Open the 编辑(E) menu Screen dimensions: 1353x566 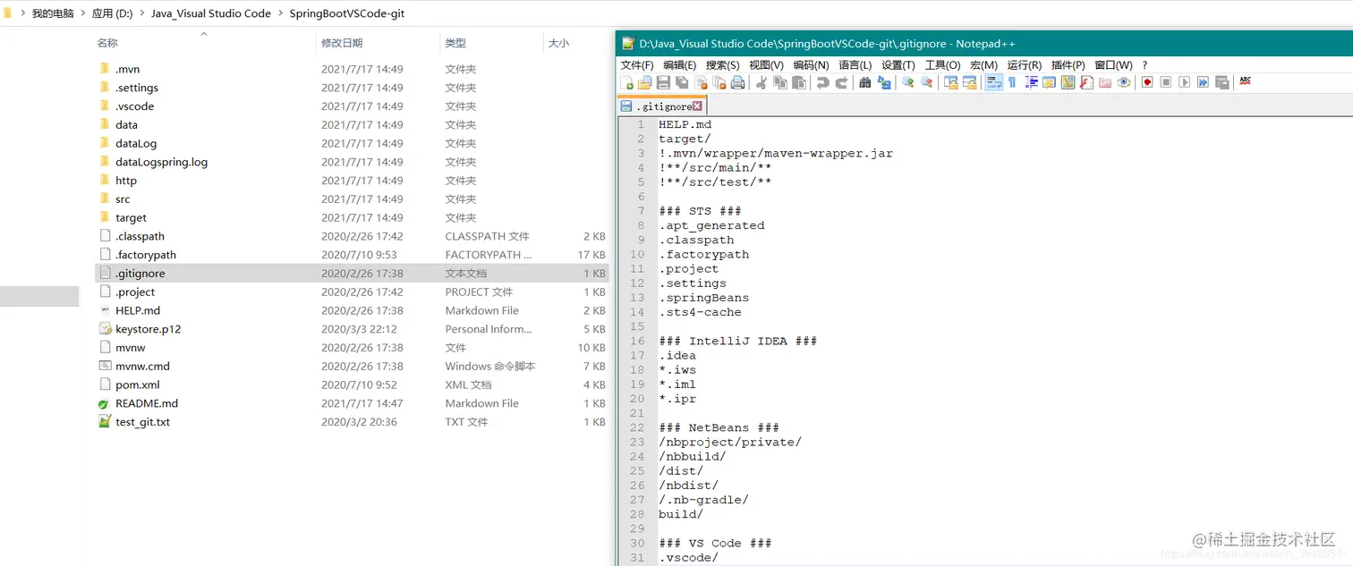679,65
